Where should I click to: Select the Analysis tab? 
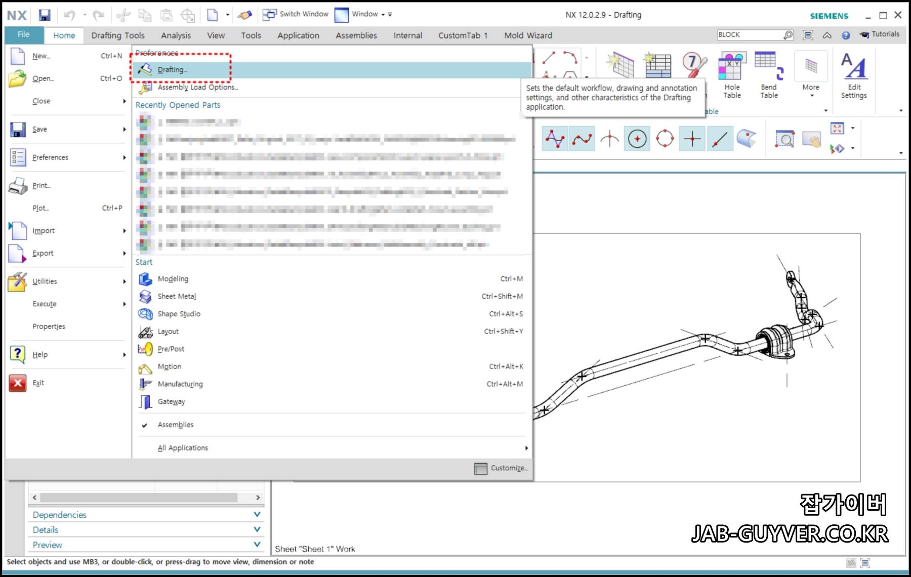[x=176, y=35]
